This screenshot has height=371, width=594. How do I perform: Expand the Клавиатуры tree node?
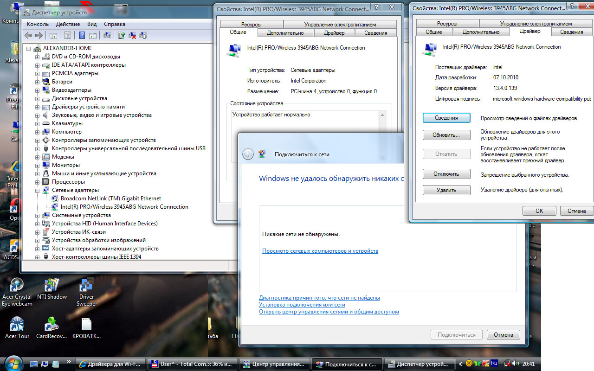[x=38, y=123]
